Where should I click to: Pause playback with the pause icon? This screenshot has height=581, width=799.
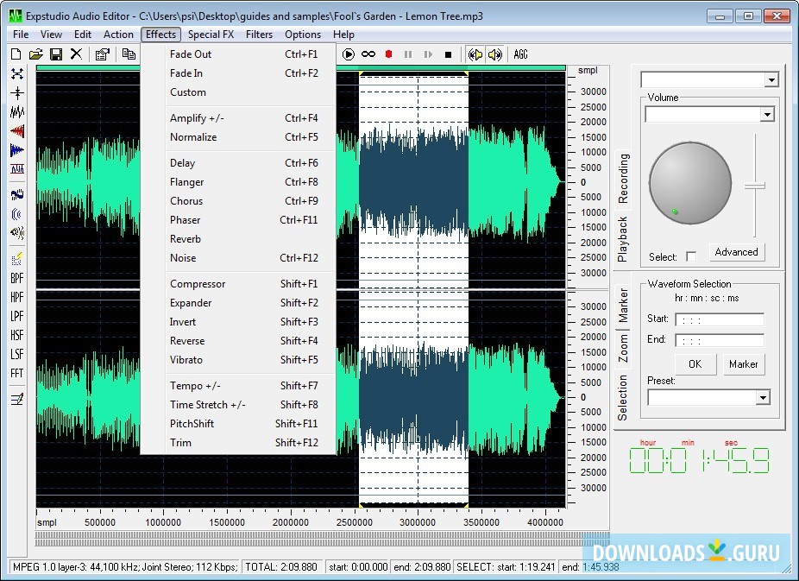[x=408, y=54]
